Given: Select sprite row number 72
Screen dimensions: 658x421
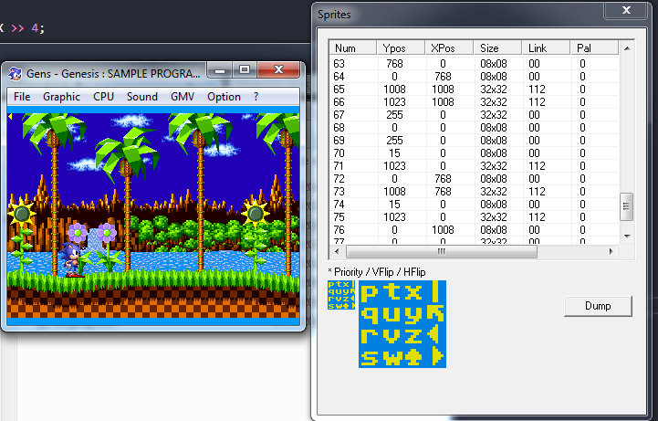Looking at the screenshot, I should pos(475,179).
